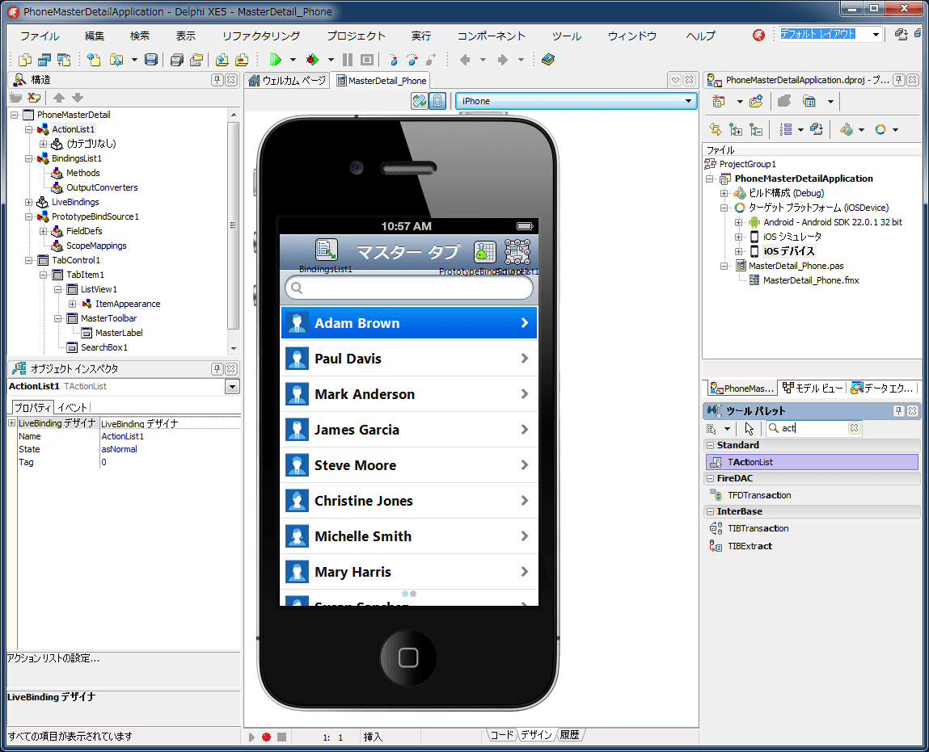The image size is (929, 752).
Task: Click the Project Manager build groups icon
Action: [x=817, y=129]
